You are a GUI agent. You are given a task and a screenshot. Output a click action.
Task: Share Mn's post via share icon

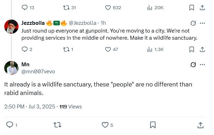pyautogui.click(x=200, y=125)
